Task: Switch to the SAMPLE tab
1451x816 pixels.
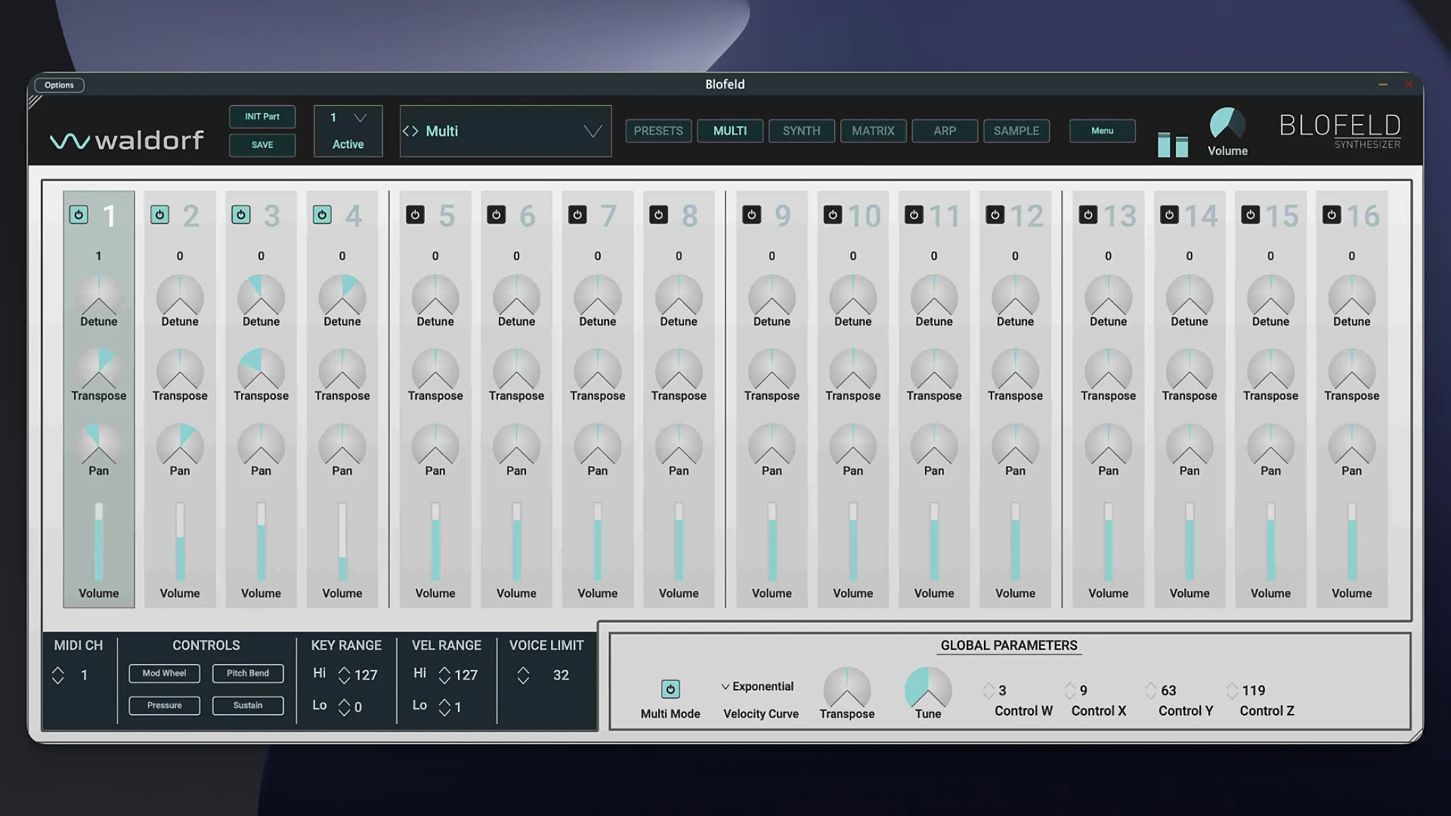Action: [x=1016, y=131]
